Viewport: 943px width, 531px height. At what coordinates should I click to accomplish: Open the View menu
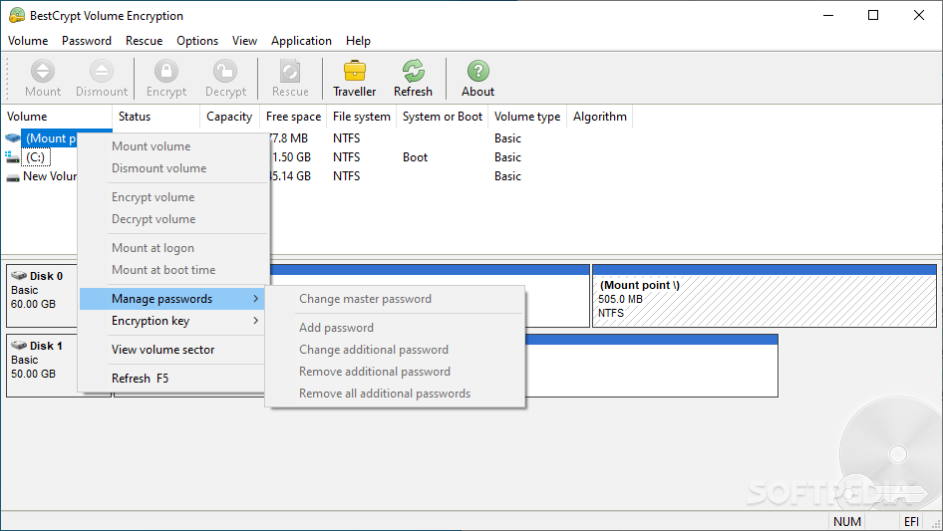tap(244, 41)
